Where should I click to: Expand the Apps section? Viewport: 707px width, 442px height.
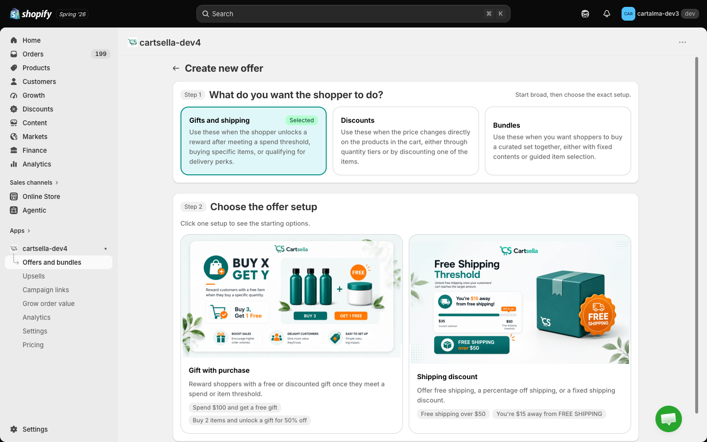[20, 231]
